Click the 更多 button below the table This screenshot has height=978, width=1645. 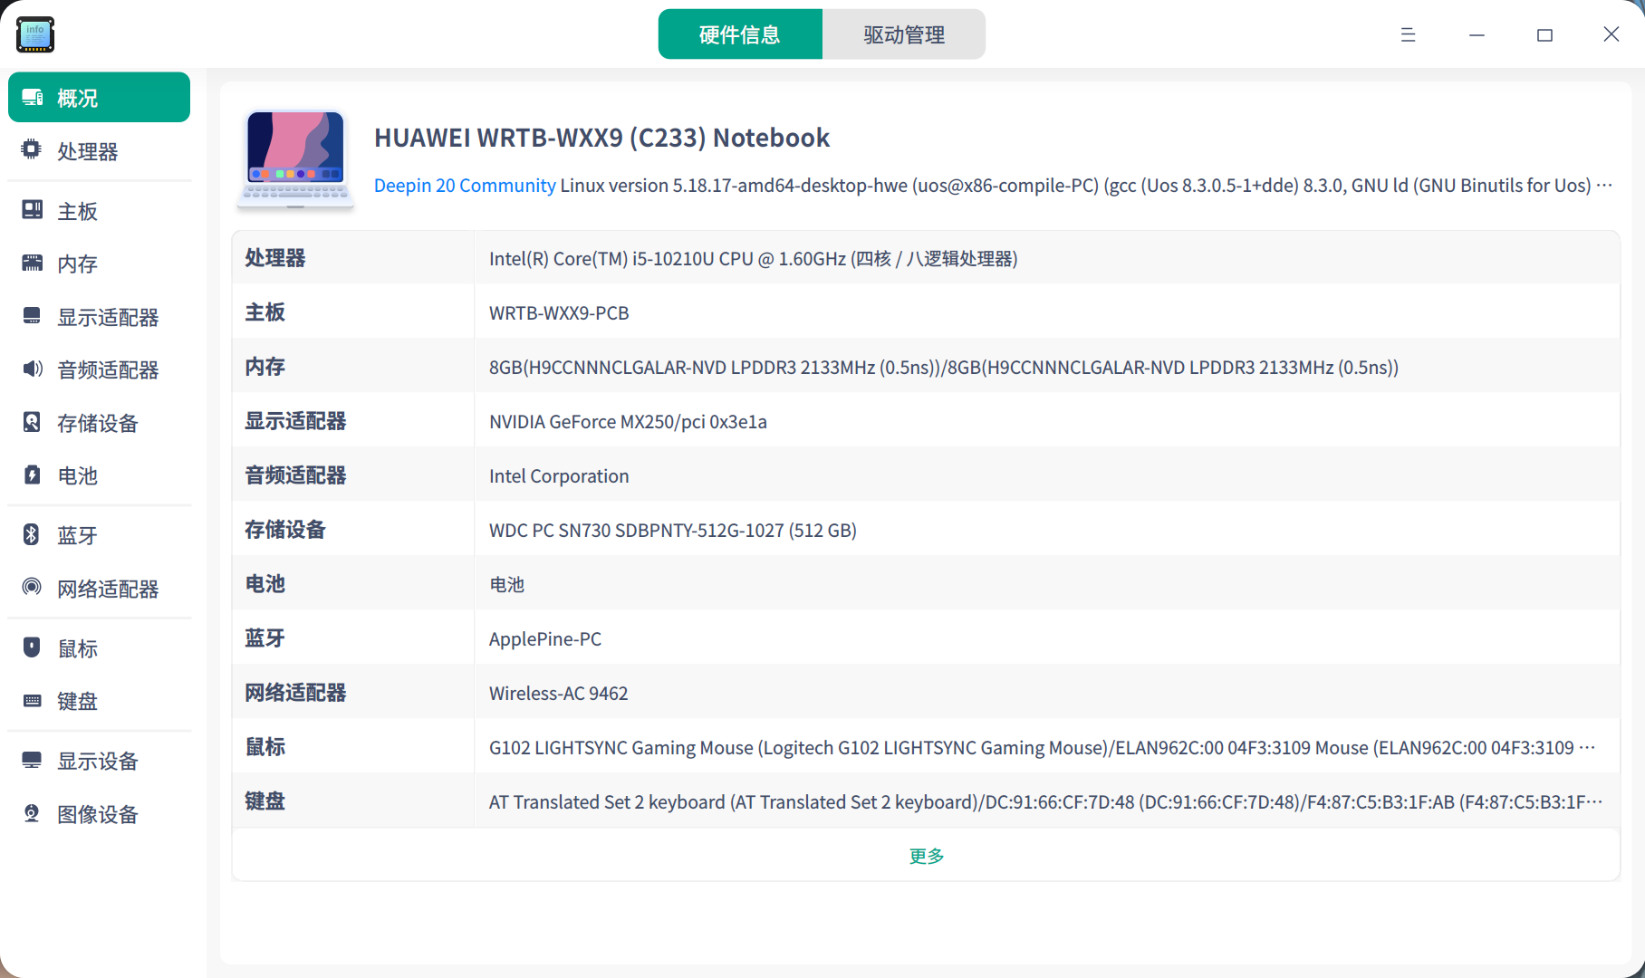coord(925,855)
